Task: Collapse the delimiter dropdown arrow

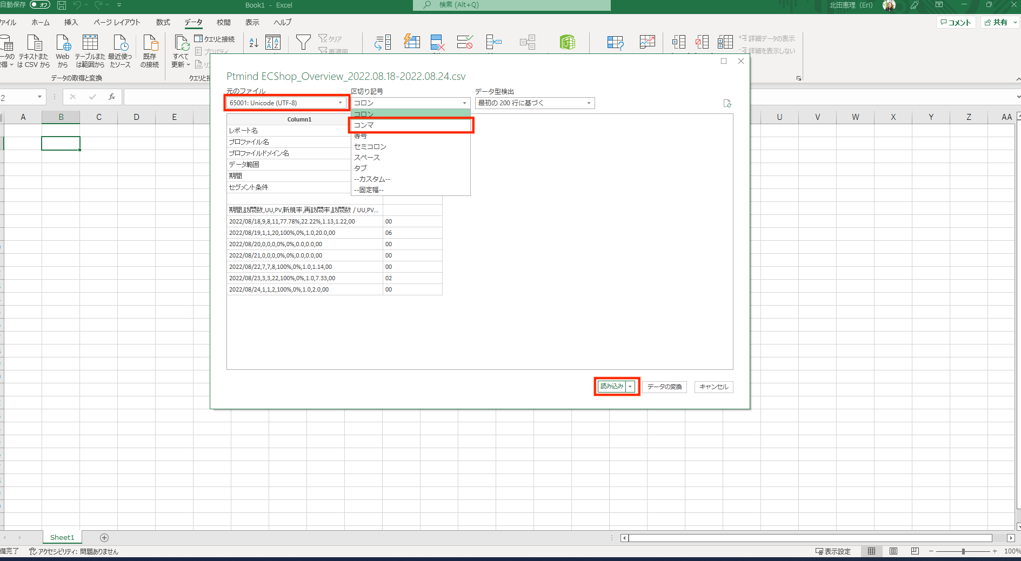Action: coord(464,103)
